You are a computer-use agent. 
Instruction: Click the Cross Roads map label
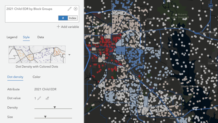click(x=207, y=33)
